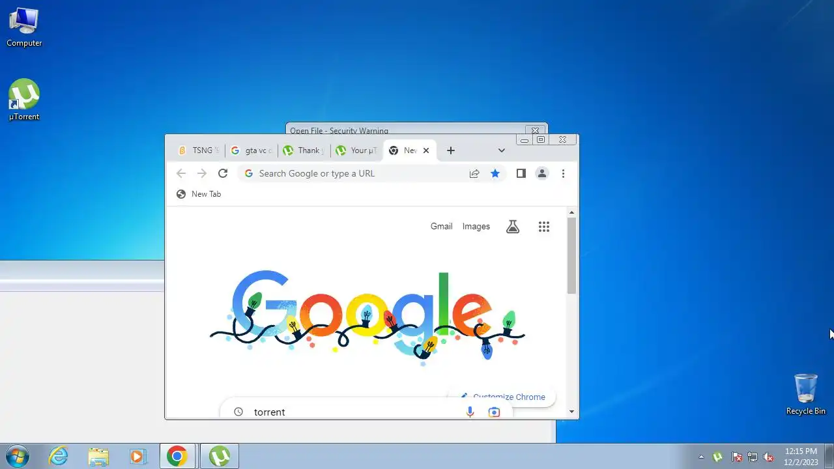The image size is (834, 469).
Task: Open Windows Media Player from taskbar
Action: point(137,456)
